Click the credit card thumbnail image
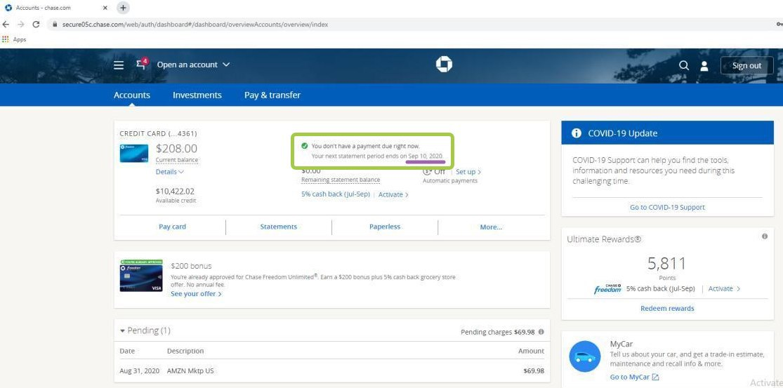Screen dimensions: 783x388 pyautogui.click(x=134, y=154)
